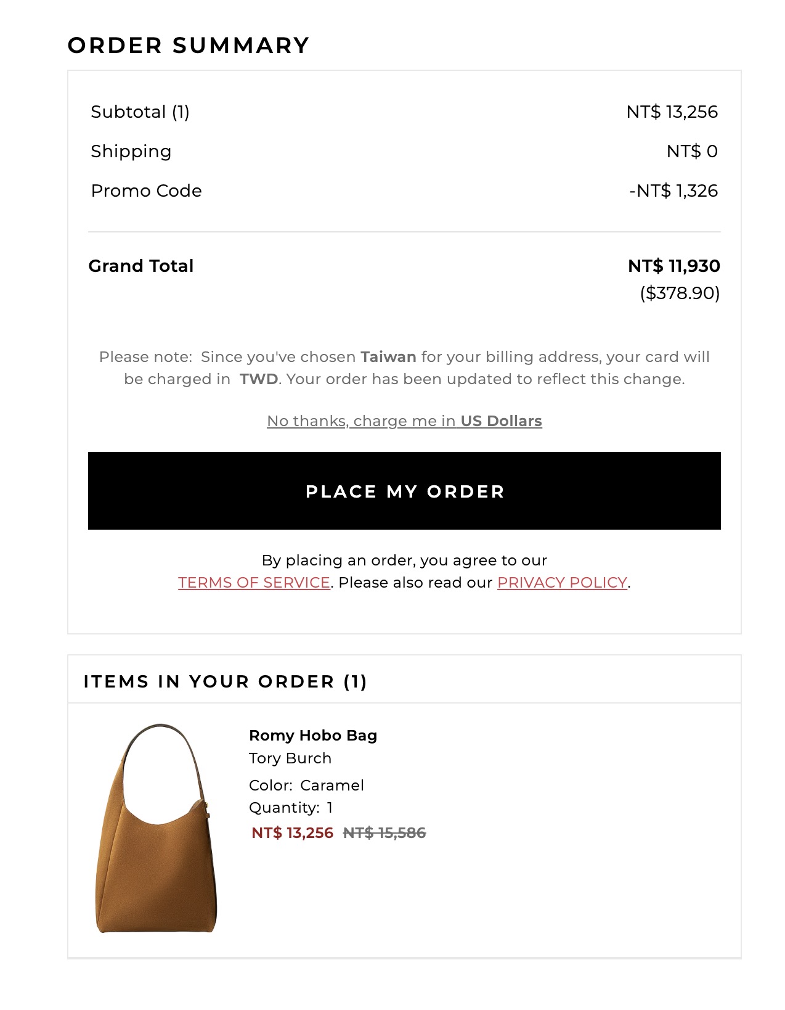Click the Promo Code discount amount
Screen dimensions: 785x1010
tap(673, 191)
